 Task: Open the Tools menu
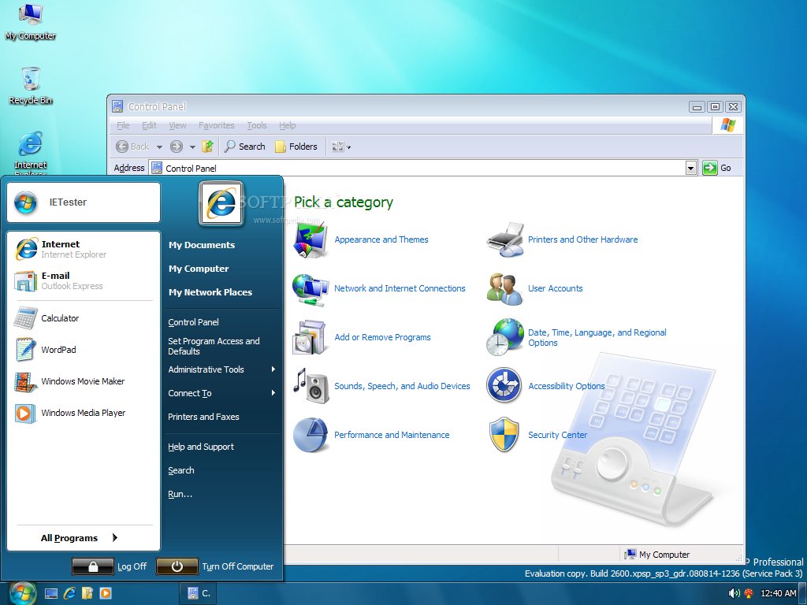pyautogui.click(x=257, y=125)
